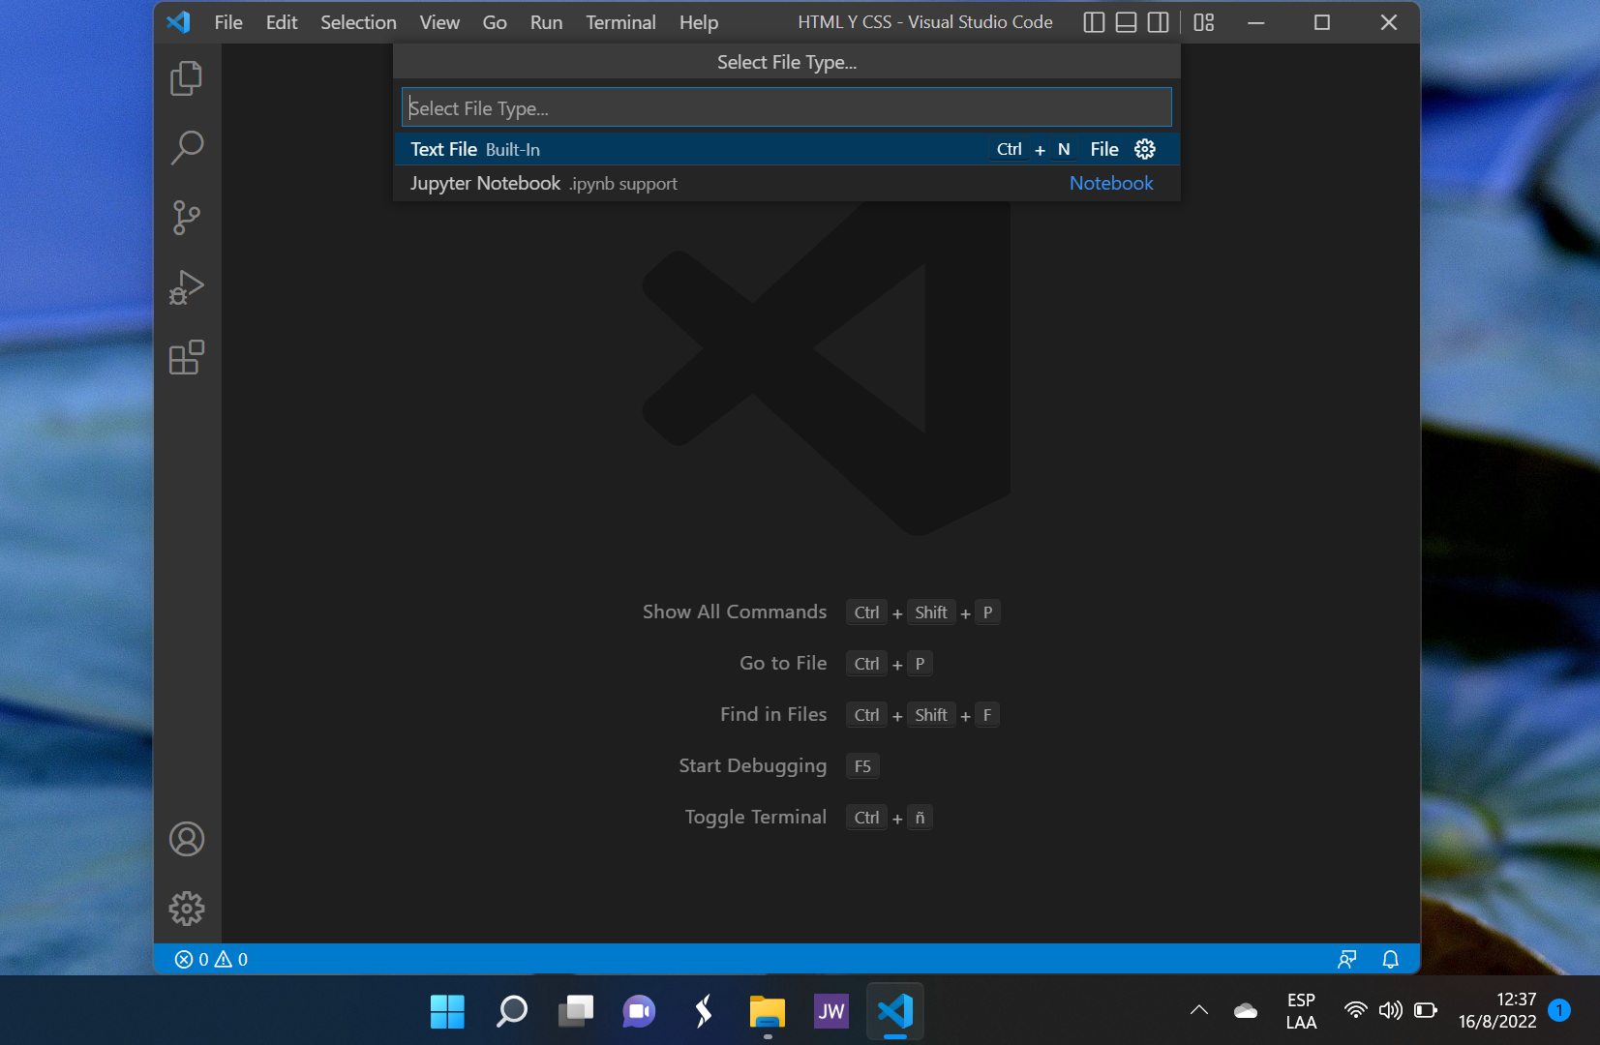
Task: Click the Visual Studio Code taskbar icon
Action: click(894, 1011)
